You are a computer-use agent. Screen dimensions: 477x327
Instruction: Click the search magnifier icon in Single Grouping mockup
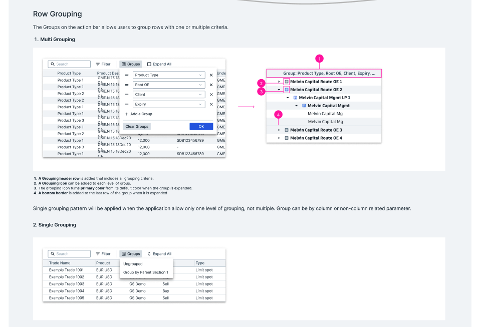pyautogui.click(x=53, y=254)
